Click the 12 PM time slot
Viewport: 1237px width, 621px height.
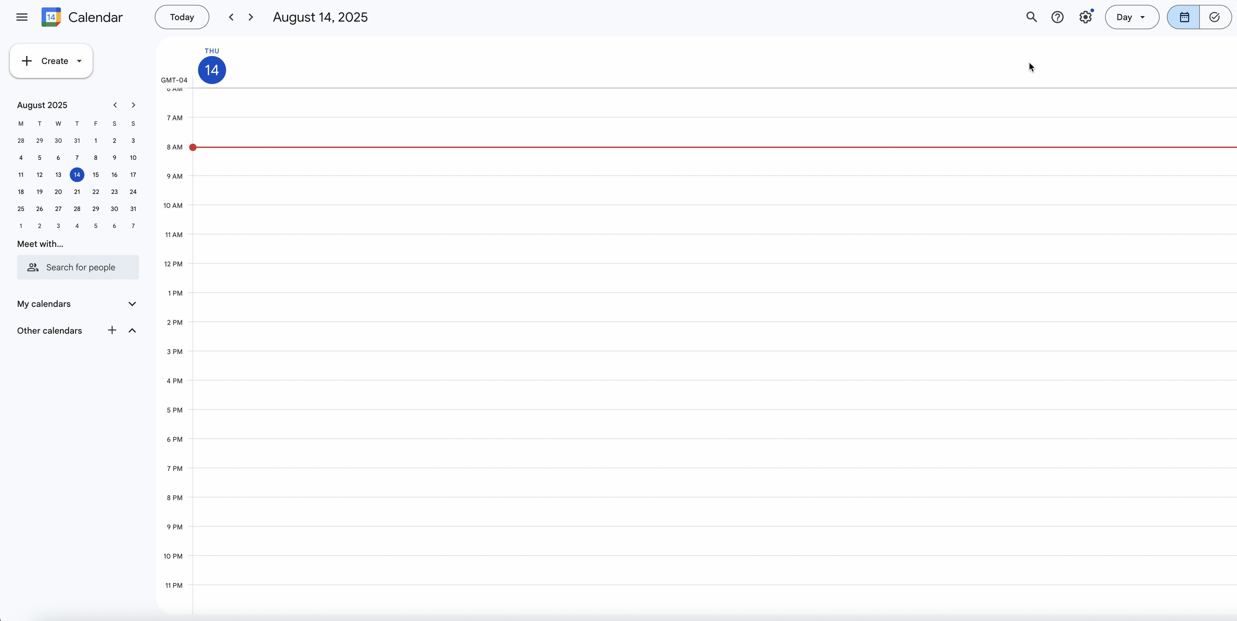pyautogui.click(x=714, y=278)
